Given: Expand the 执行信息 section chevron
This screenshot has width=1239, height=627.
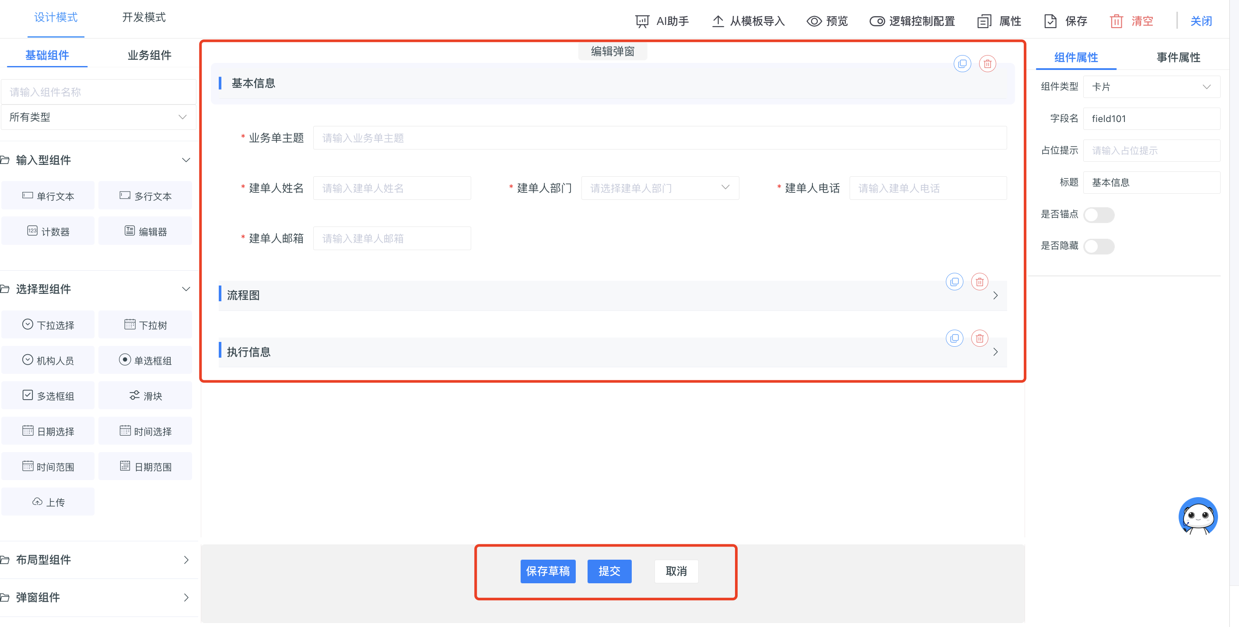Looking at the screenshot, I should tap(996, 352).
